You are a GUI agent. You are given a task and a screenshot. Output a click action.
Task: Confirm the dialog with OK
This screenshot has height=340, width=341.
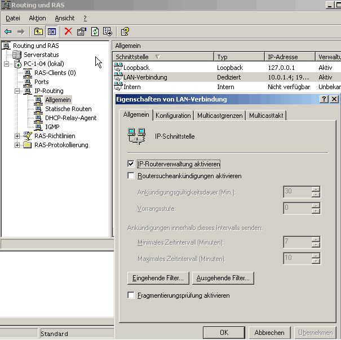[x=224, y=333]
